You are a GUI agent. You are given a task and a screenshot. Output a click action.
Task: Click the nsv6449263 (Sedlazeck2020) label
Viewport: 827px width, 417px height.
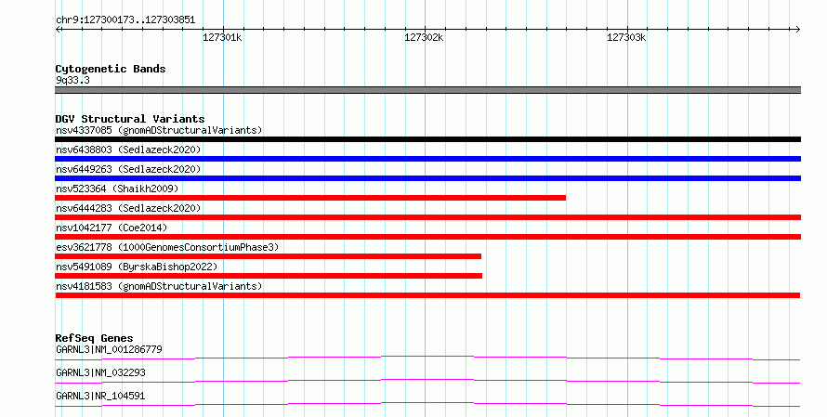point(128,169)
